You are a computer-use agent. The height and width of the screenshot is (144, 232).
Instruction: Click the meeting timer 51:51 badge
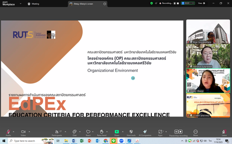(186, 3)
